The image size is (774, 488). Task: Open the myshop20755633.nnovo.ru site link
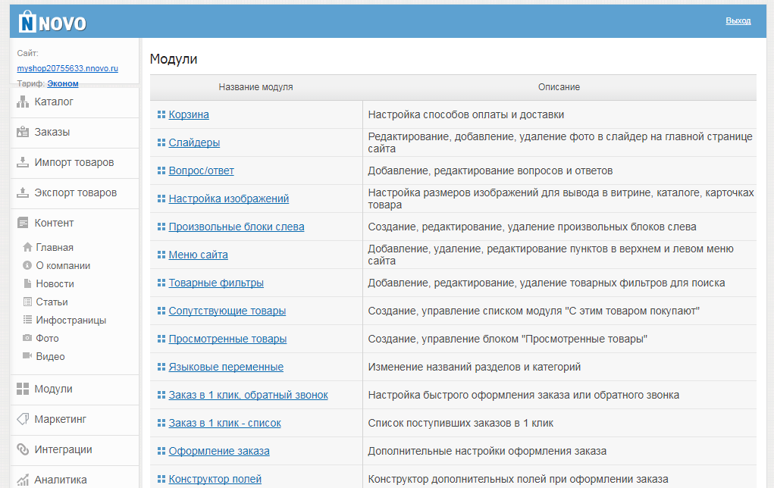click(x=66, y=68)
